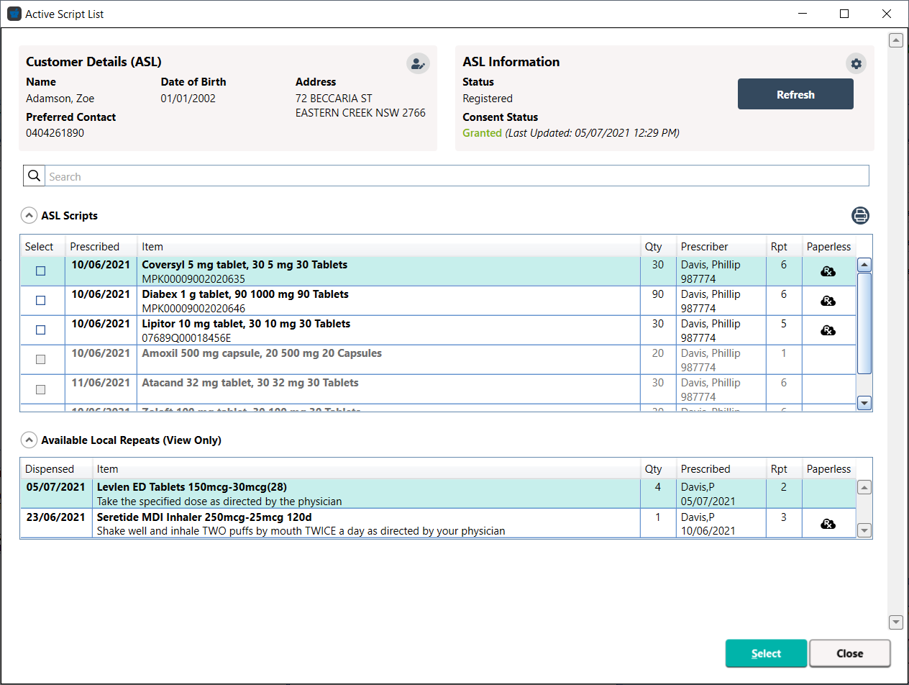Click ASL Scripts list scrollbar thumb
Image resolution: width=909 pixels, height=685 pixels.
865,323
